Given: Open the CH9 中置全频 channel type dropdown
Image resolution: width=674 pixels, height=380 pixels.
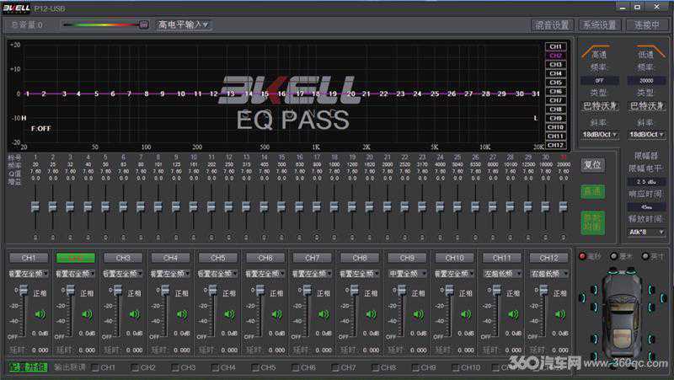Looking at the screenshot, I should (x=407, y=273).
